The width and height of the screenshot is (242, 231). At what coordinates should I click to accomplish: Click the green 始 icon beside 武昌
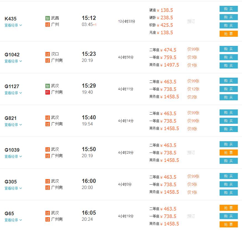tap(48, 18)
